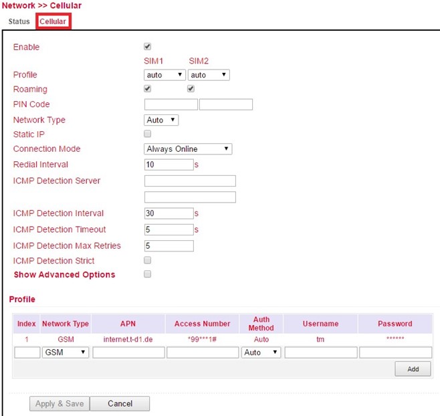Viewport: 440px width, 416px height.
Task: Enable ICMP Detection Strict checkbox
Action: (147, 260)
